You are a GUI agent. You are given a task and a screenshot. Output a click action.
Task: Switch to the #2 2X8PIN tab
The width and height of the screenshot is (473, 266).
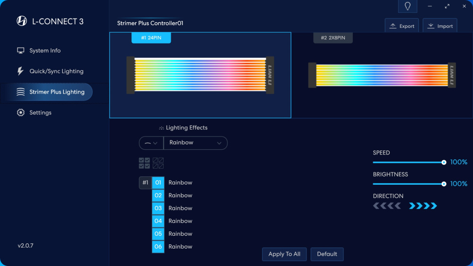(333, 38)
